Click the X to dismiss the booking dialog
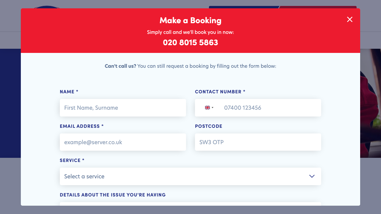 point(350,19)
